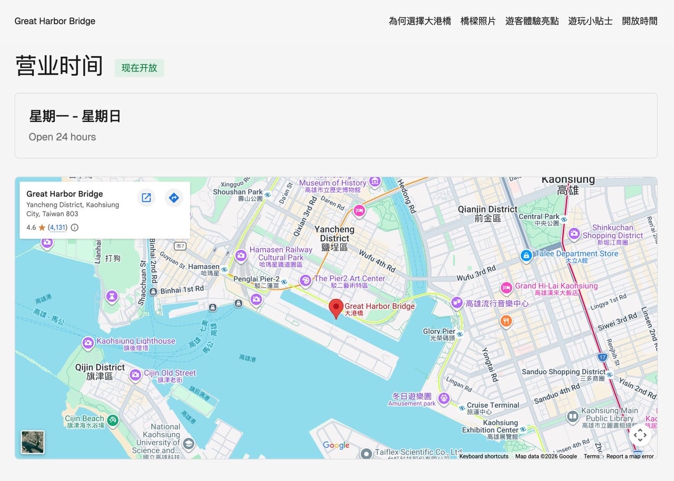Image resolution: width=674 pixels, height=481 pixels.
Task: Select the Sanduo Shopping District metro icon
Action: pyautogui.click(x=610, y=375)
